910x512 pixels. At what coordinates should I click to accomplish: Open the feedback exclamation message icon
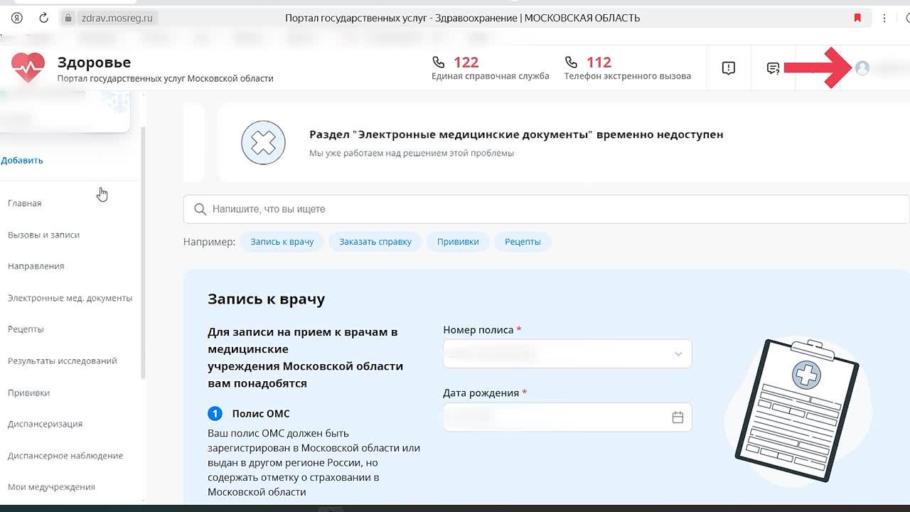(x=728, y=68)
